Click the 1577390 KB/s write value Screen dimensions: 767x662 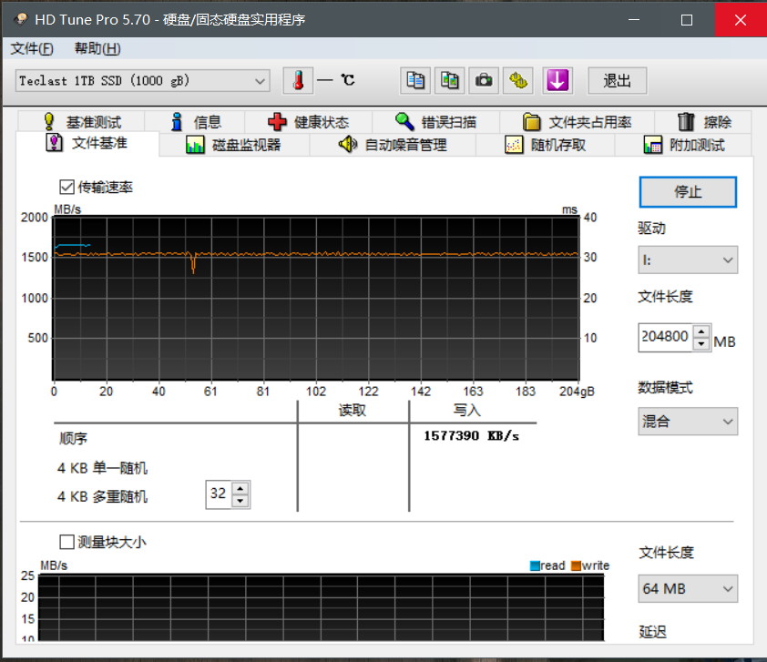(471, 435)
